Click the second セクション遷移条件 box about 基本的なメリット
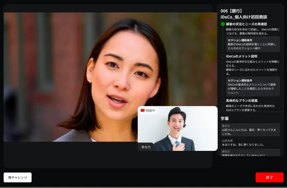This screenshot has height=188, width=287. click(x=253, y=86)
